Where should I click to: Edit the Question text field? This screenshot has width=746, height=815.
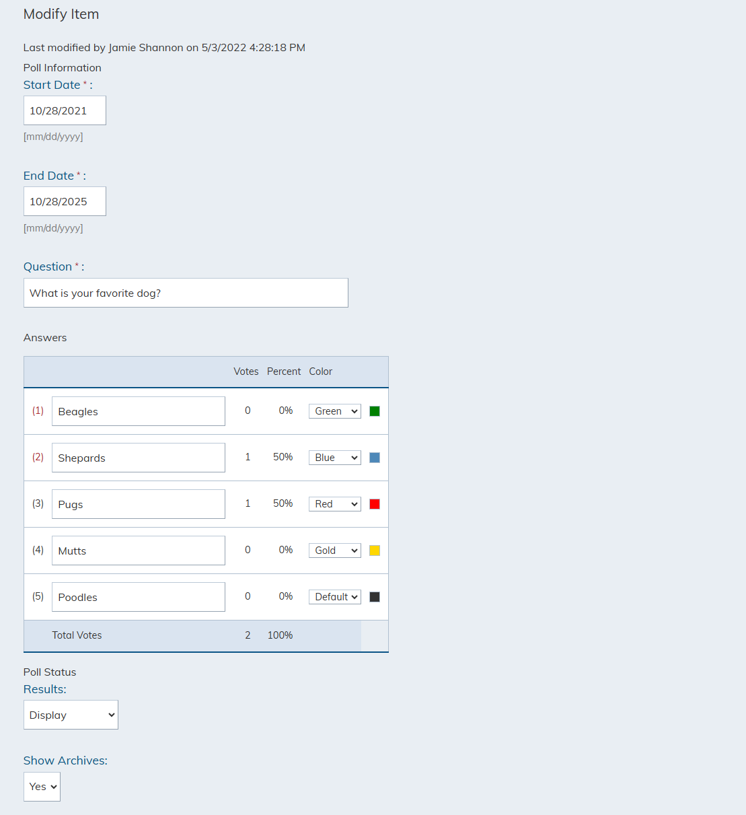pos(186,293)
